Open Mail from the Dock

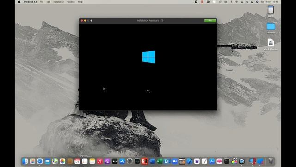(x=47, y=161)
